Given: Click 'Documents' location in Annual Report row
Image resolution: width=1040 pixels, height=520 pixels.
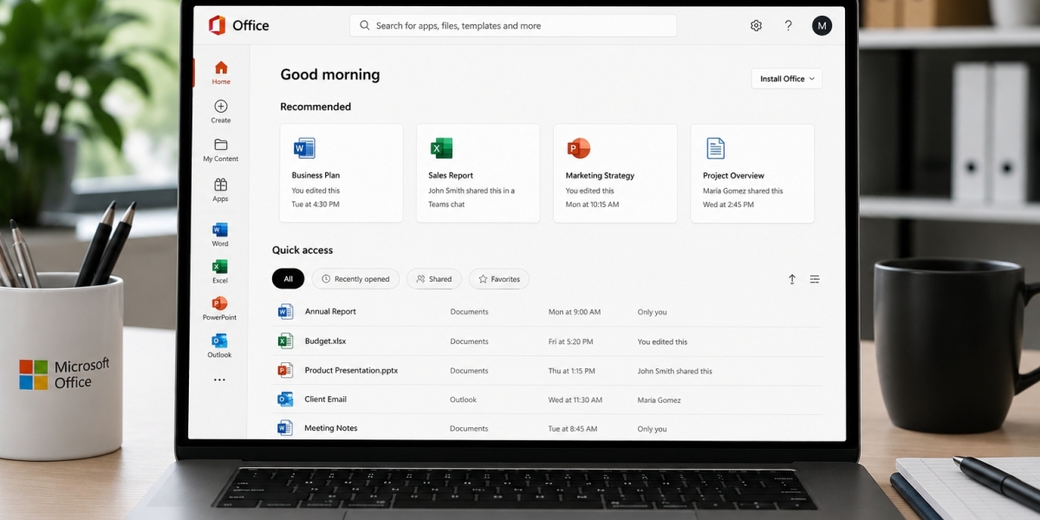Looking at the screenshot, I should [469, 312].
